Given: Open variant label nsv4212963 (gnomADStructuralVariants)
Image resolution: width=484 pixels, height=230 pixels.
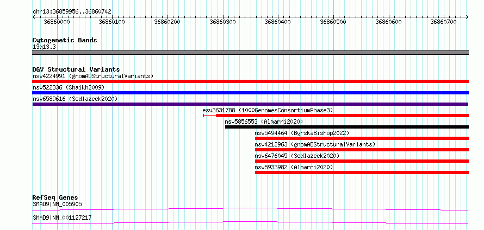Looking at the screenshot, I should pos(315,144).
